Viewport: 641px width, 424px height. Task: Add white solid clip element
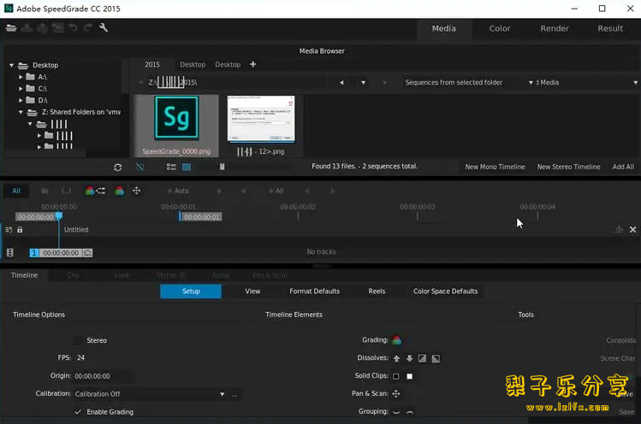(410, 376)
